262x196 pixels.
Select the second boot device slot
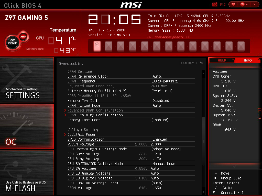point(109,46)
